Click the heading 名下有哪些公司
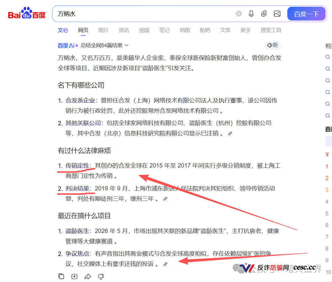The image size is (332, 282). coord(81,85)
